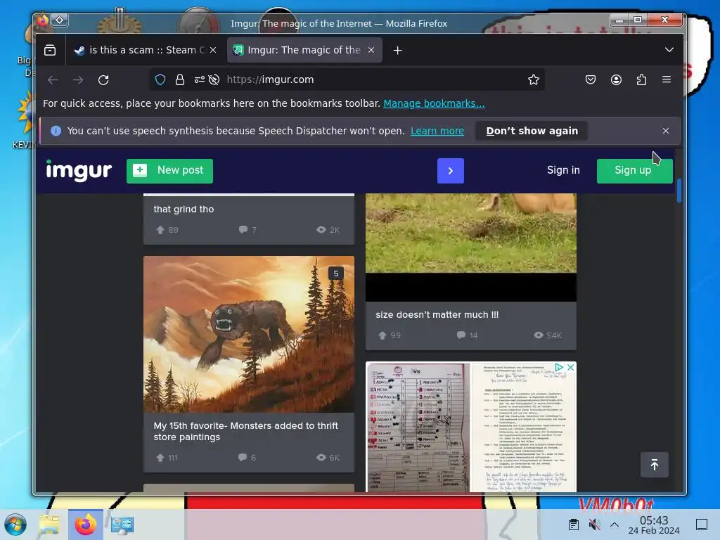Open Learn more about speech synthesis
The image size is (720, 540).
pyautogui.click(x=437, y=131)
